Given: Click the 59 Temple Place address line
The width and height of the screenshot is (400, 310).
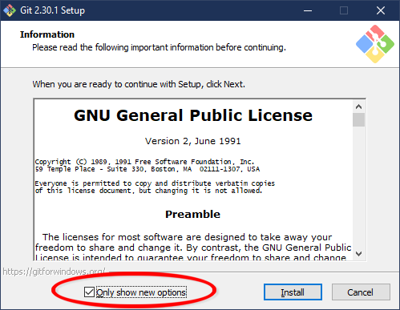Looking at the screenshot, I should pos(147,169).
